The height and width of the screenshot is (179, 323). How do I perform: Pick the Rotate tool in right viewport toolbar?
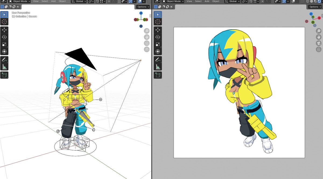(158, 37)
